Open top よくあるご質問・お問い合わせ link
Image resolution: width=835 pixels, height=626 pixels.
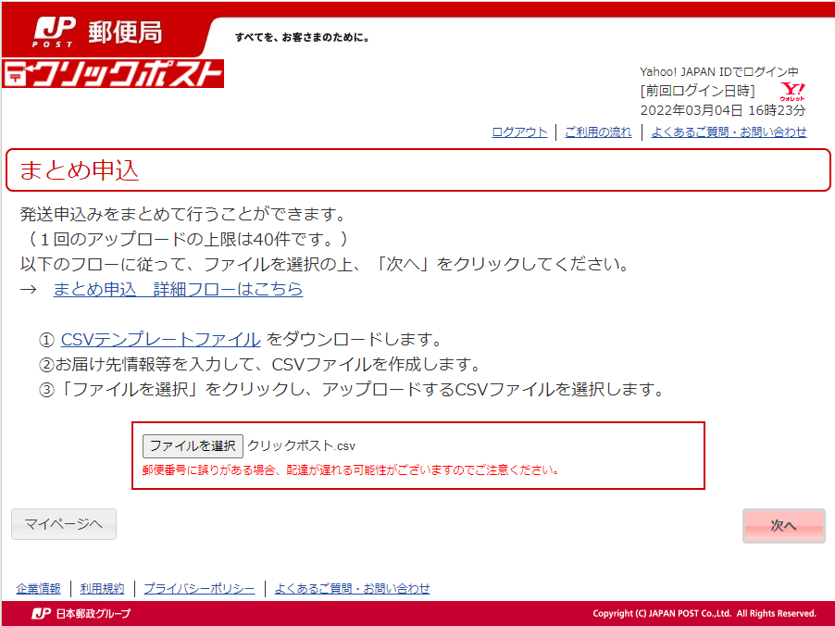point(729,131)
